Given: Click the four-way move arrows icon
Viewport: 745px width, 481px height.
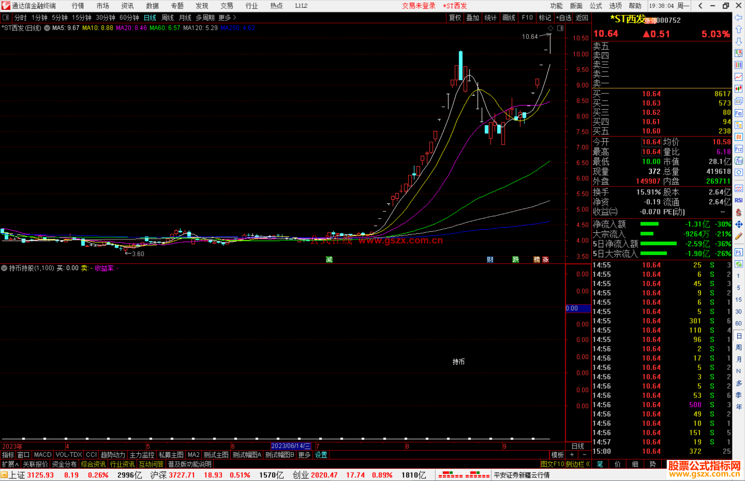Looking at the screenshot, I should pos(738,224).
